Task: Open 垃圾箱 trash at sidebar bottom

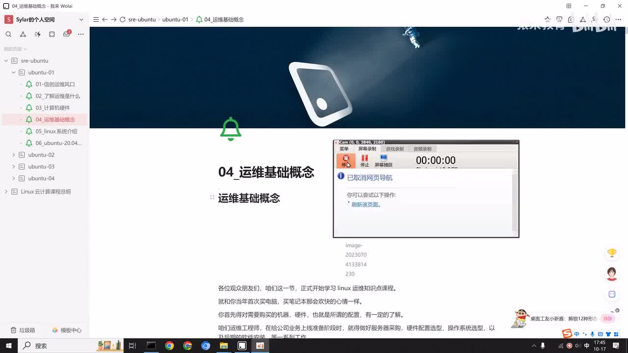Action: point(23,330)
